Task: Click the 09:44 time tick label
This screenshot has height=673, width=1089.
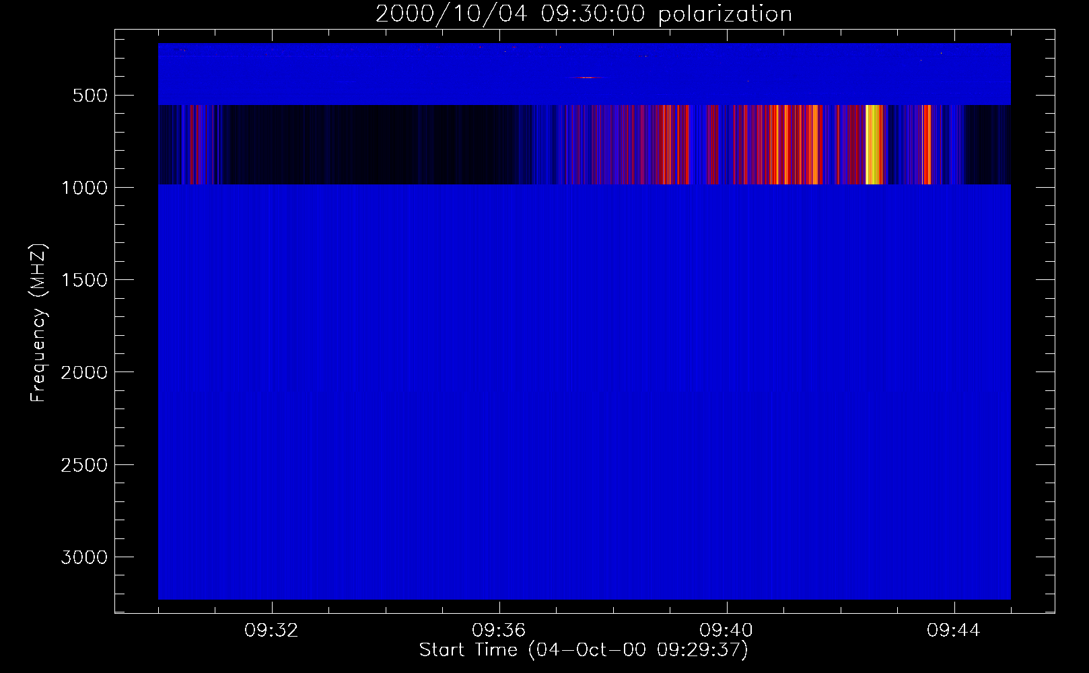Action: tap(954, 631)
